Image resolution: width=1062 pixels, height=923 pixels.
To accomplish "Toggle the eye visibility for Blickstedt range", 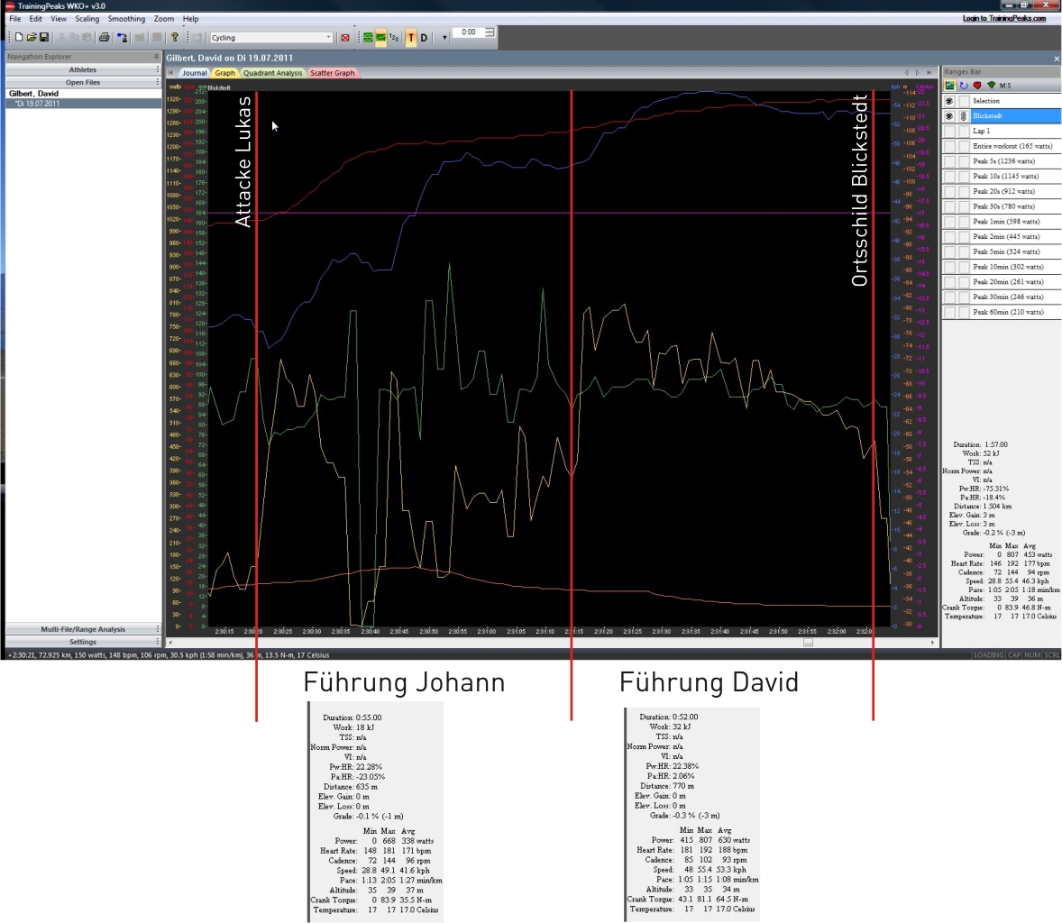I will [949, 115].
